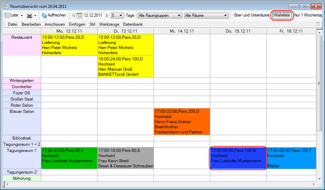
Task: Open the calendar date picker icon
Action: pyautogui.click(x=79, y=15)
